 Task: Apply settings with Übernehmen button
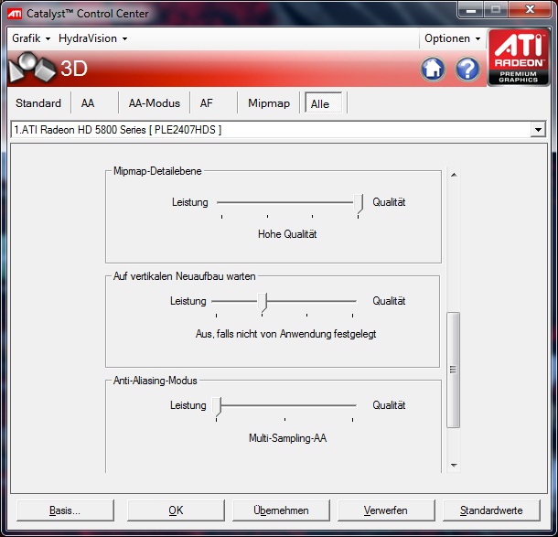pyautogui.click(x=281, y=510)
